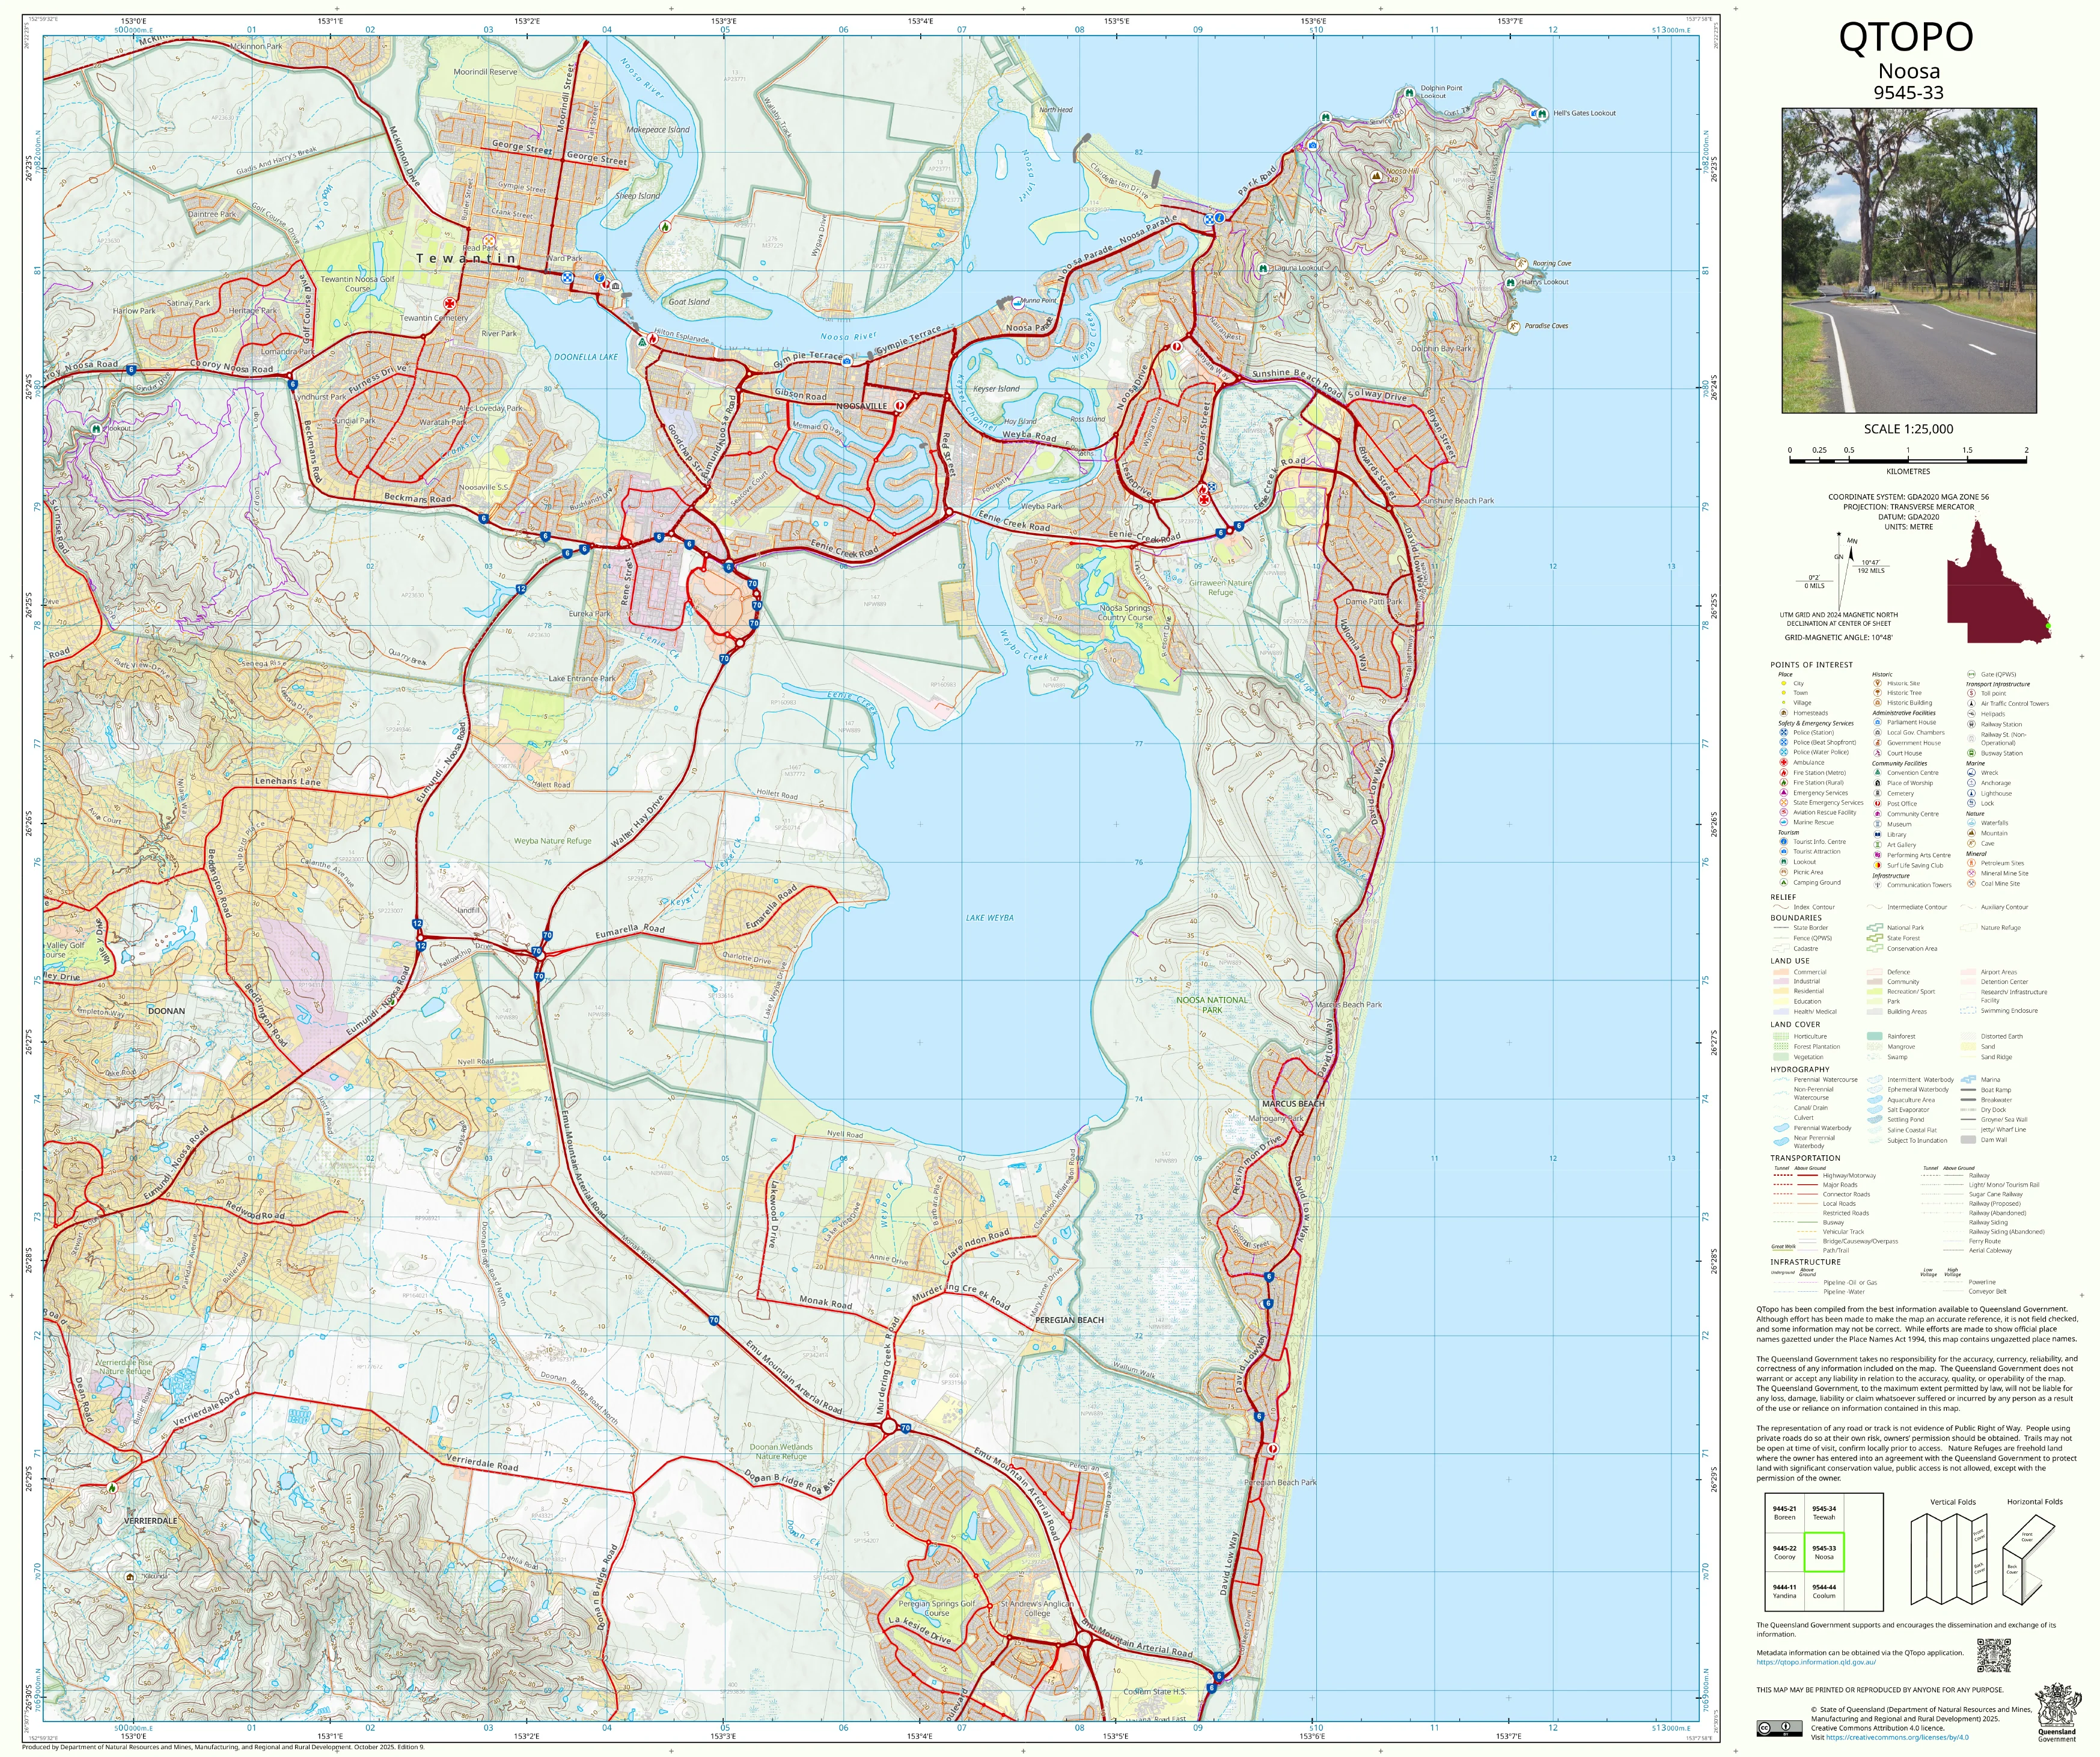Click the highlighted 9545-33 Noosa index cell
The width and height of the screenshot is (2100, 1757).
coord(1824,1552)
